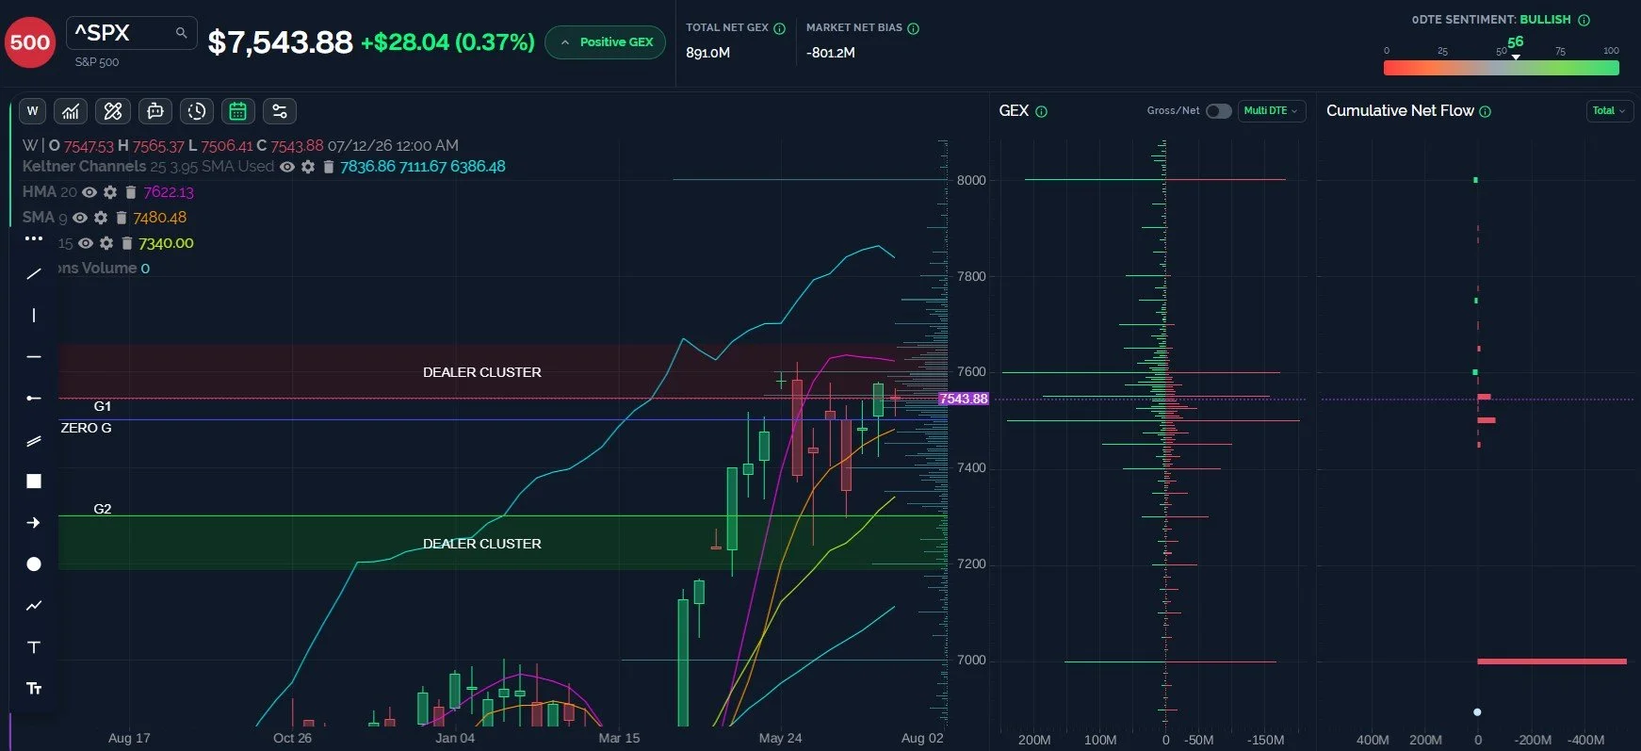Delete the 15-period indicator
This screenshot has width=1641, height=751.
pyautogui.click(x=127, y=243)
